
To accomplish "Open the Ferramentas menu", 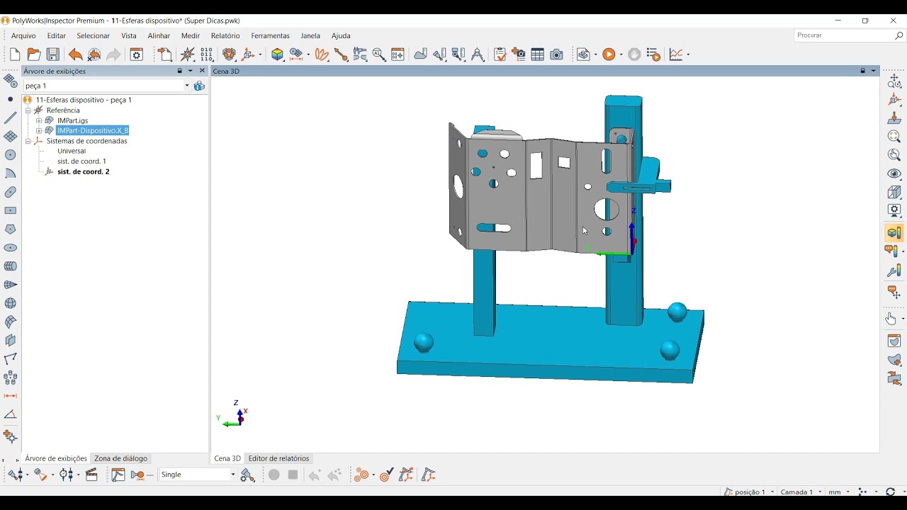I will click(x=271, y=35).
